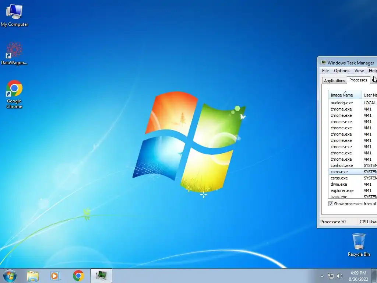
Task: Select the explorer.exe process row
Action: (x=353, y=191)
